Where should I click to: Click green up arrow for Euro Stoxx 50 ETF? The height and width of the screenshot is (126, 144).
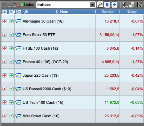11,35
